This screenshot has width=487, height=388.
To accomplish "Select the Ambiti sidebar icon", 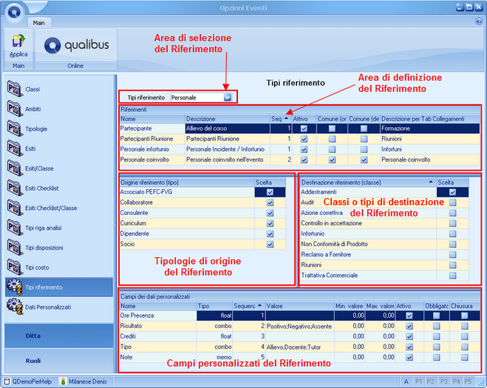I will (x=15, y=109).
